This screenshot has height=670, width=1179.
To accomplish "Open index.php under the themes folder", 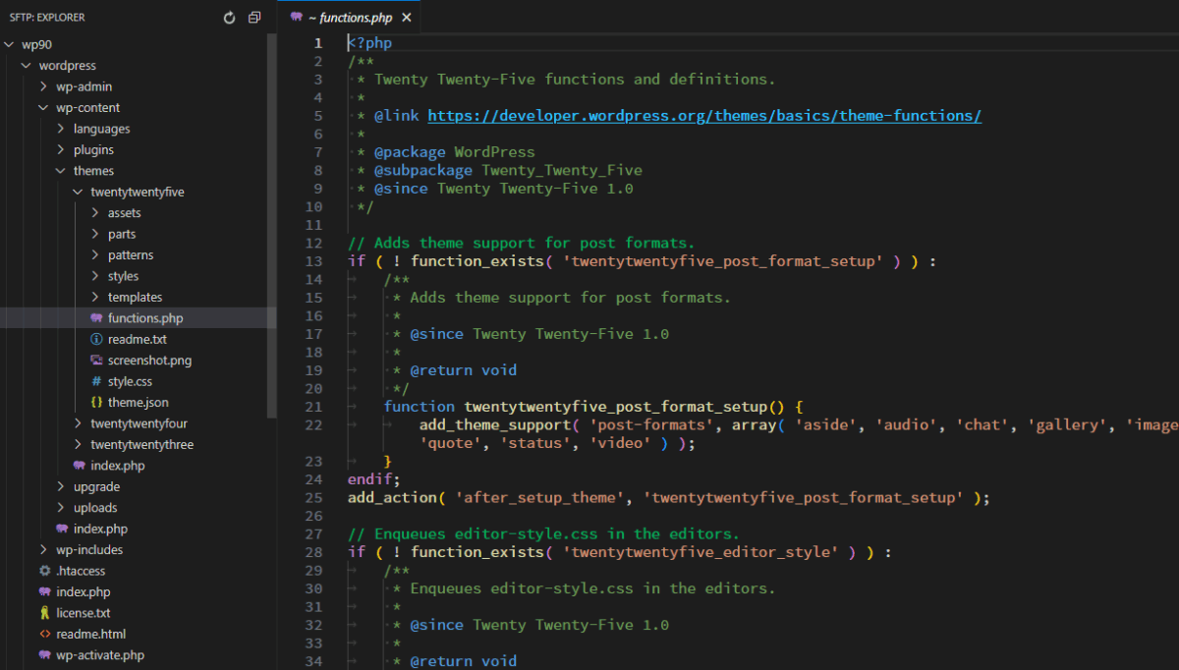I will pyautogui.click(x=118, y=466).
